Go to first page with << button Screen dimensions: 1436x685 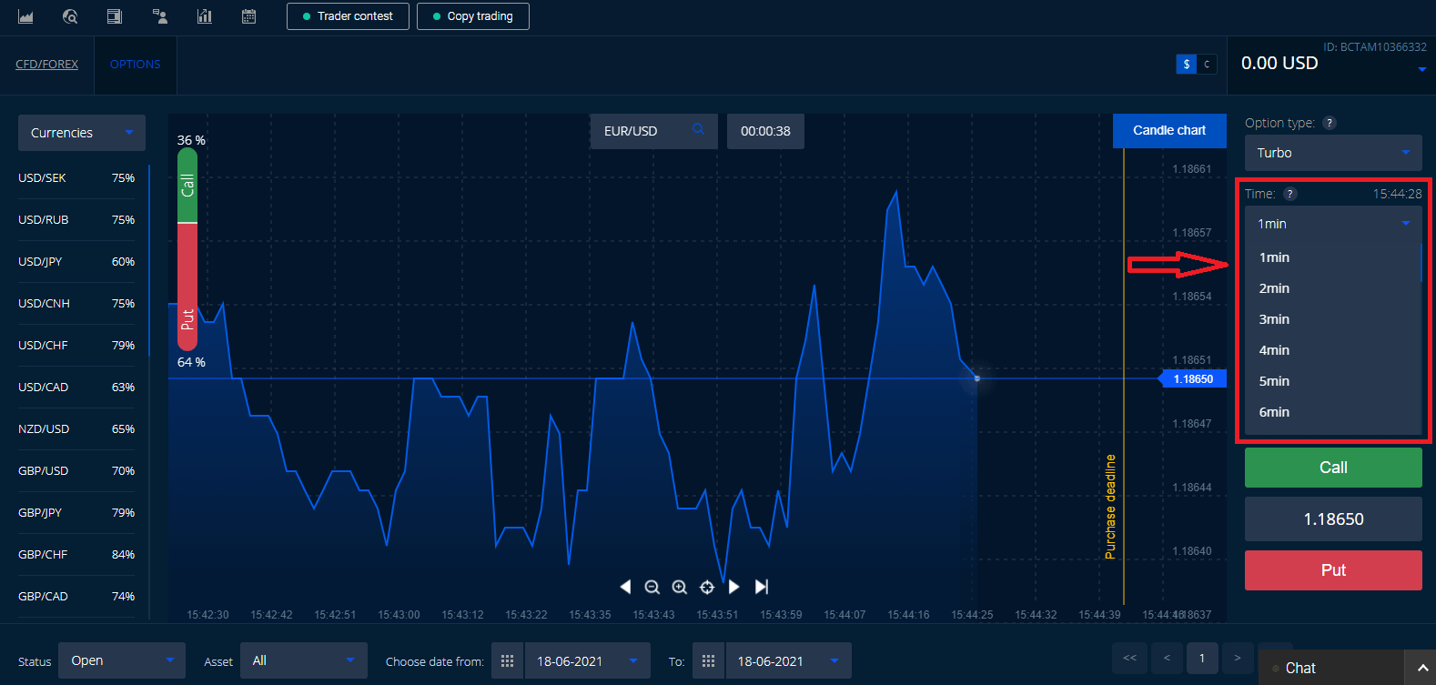tap(1129, 658)
